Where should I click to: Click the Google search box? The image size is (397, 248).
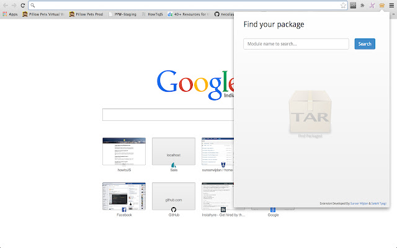(x=168, y=115)
